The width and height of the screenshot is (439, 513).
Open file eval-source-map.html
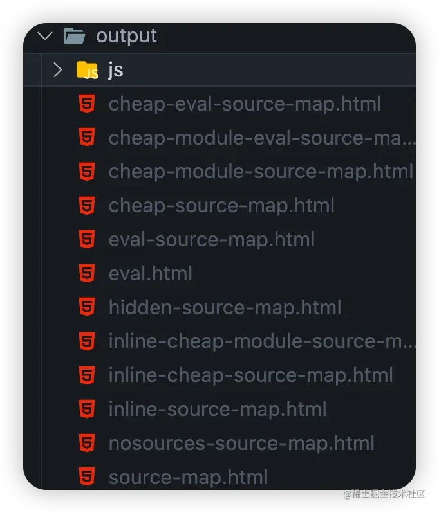(x=212, y=240)
